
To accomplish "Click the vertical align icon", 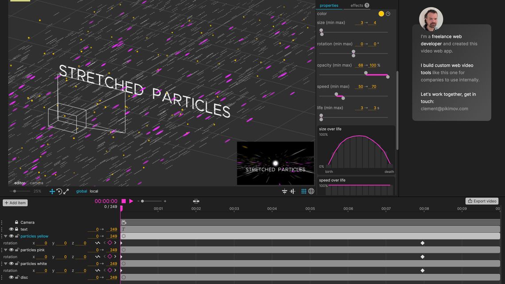I will pos(292,191).
